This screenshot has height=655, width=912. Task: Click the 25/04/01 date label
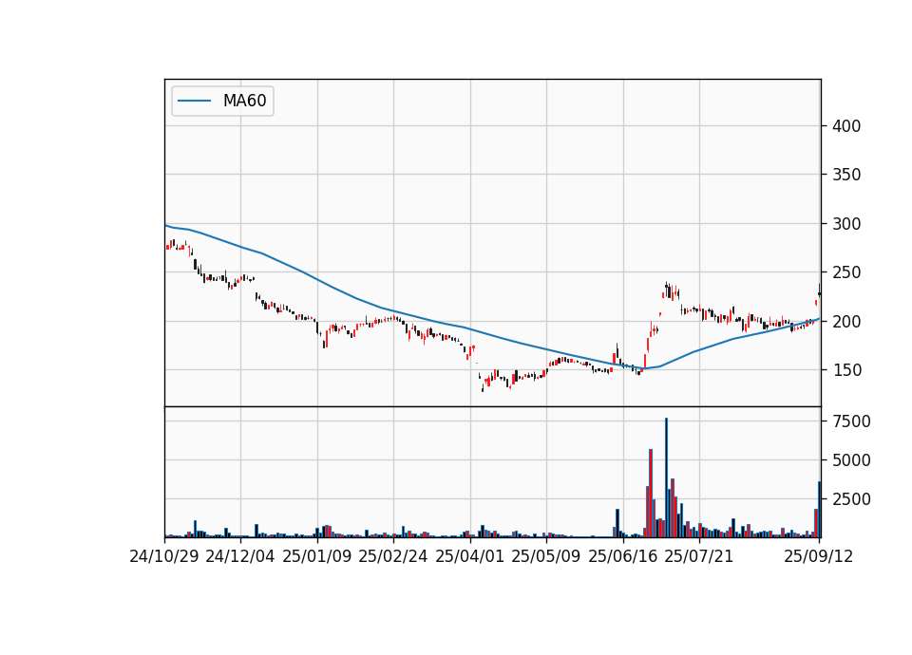470,556
